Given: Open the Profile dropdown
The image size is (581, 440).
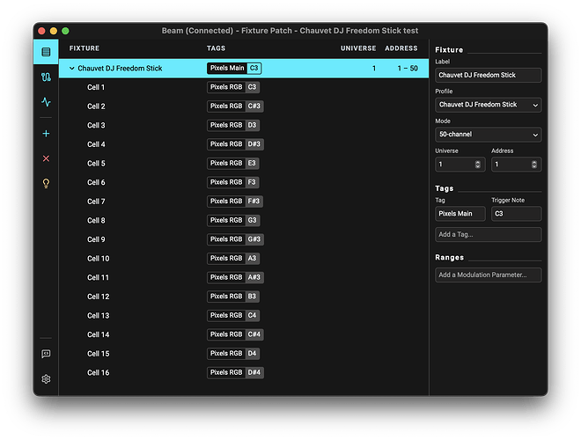Looking at the screenshot, I should (x=488, y=105).
